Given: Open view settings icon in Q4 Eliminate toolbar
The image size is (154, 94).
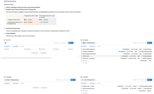Looking at the screenshot, I should coord(146,80).
